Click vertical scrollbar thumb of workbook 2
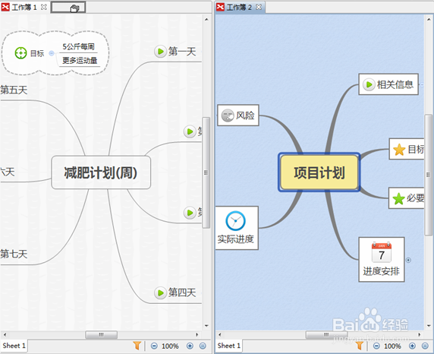 tap(429, 175)
